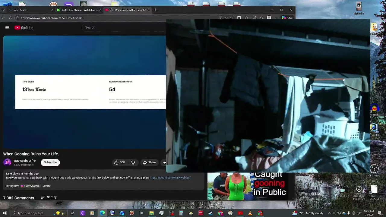Reload the page with refresh icon
This screenshot has height=217, width=386.
[x=10, y=18]
